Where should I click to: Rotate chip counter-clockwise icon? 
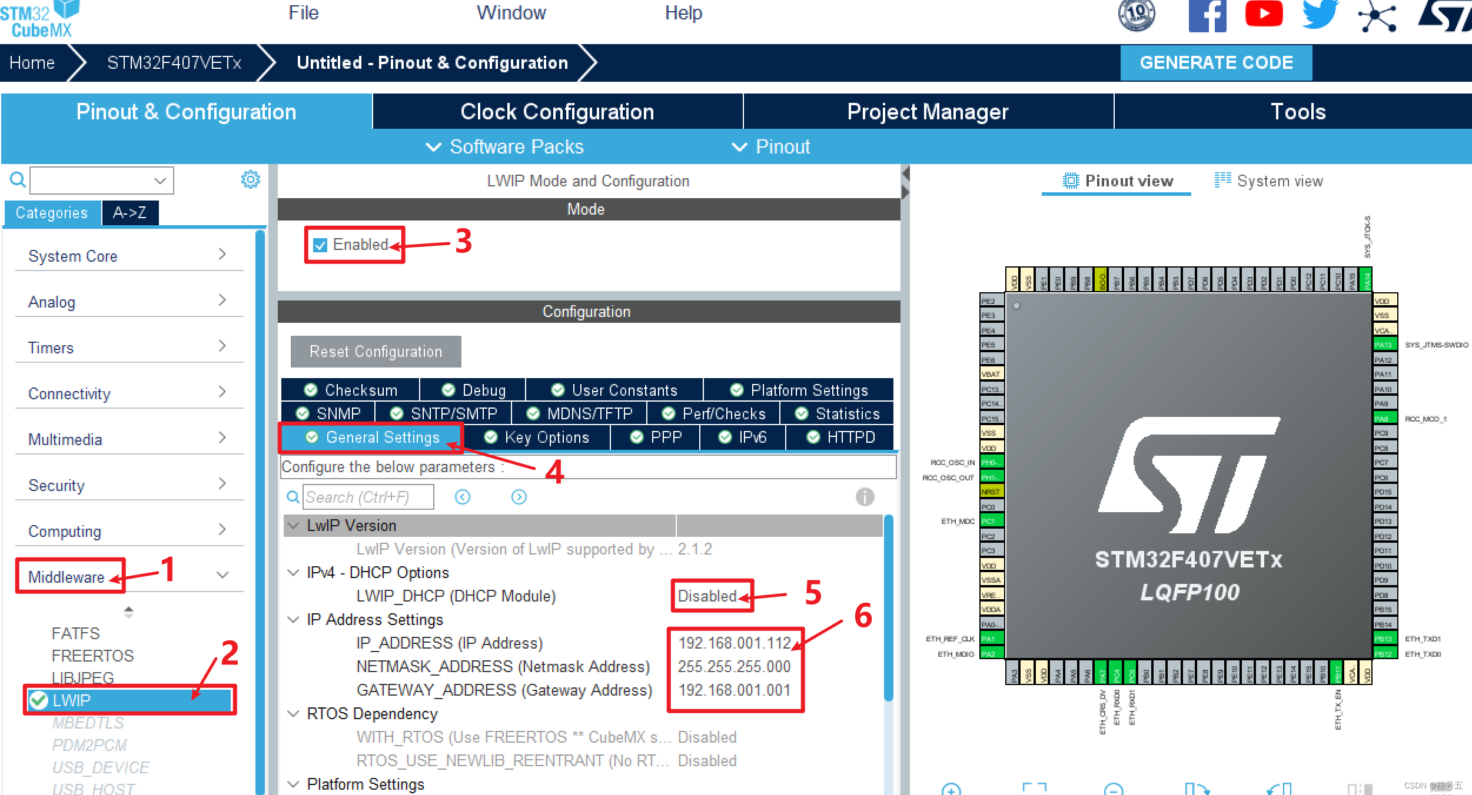tap(1280, 789)
